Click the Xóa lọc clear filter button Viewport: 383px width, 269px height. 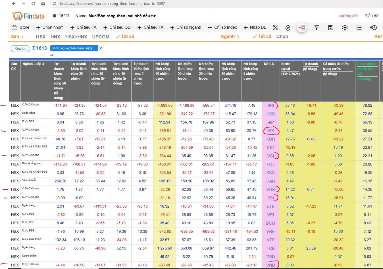20,48
